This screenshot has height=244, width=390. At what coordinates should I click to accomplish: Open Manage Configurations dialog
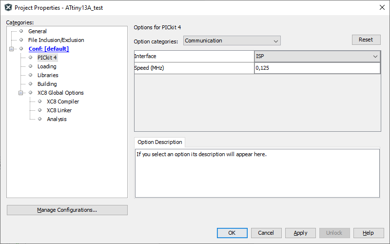tap(67, 210)
